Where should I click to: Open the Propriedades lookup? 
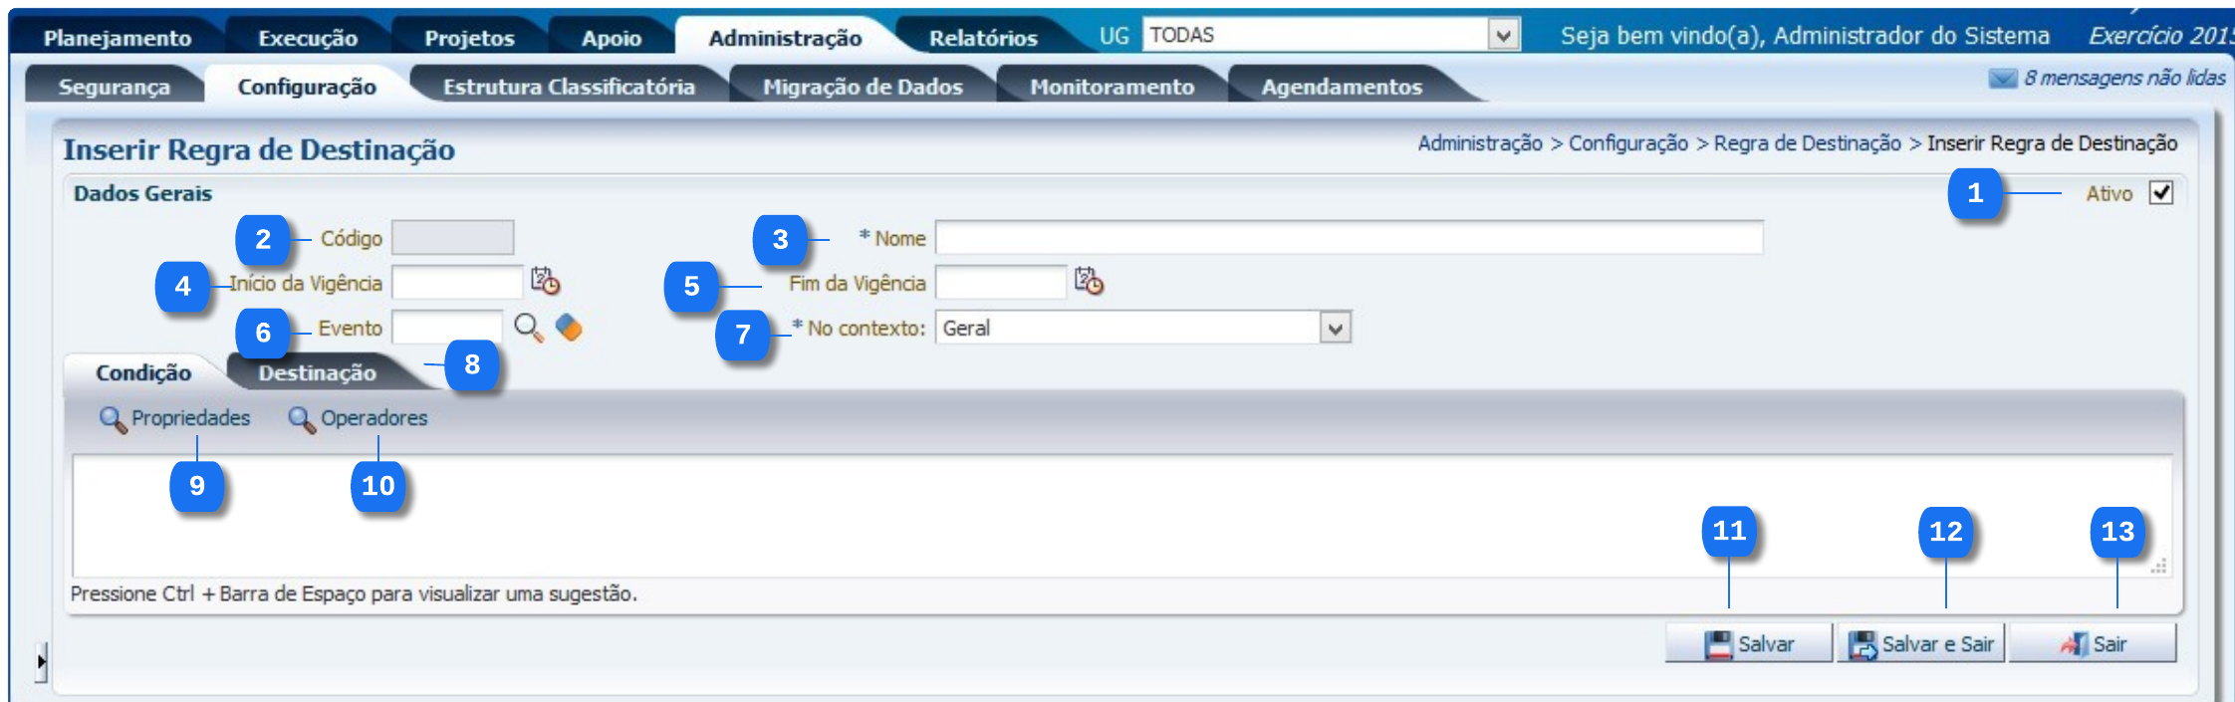click(x=175, y=418)
